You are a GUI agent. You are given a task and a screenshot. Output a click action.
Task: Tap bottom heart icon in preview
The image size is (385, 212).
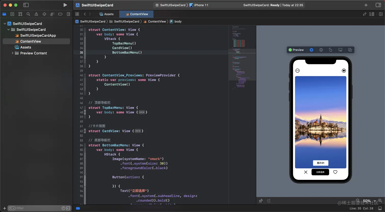click(x=335, y=172)
